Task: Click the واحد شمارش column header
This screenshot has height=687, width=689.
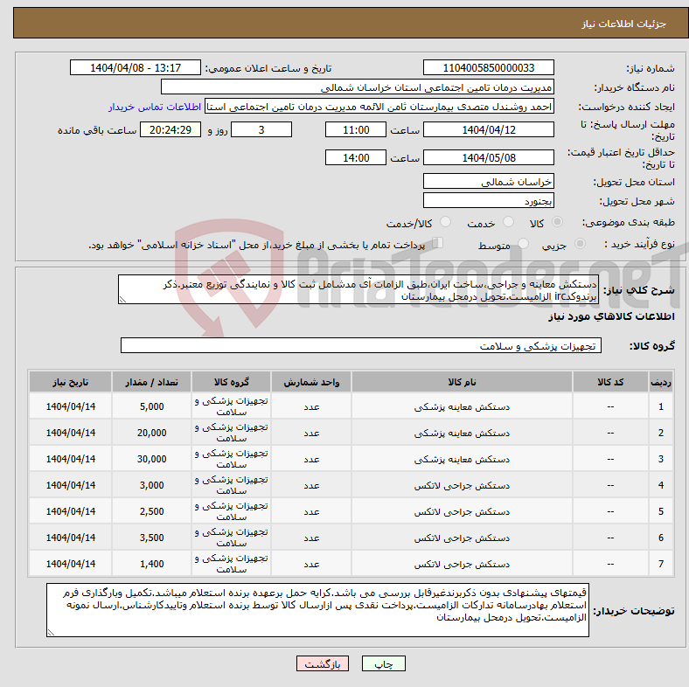Action: pyautogui.click(x=311, y=382)
